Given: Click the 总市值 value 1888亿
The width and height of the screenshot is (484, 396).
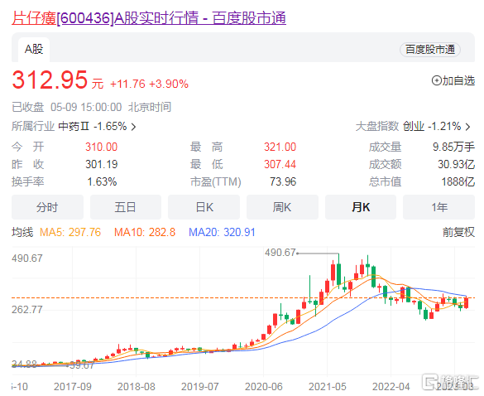Looking at the screenshot, I should coord(458,181).
